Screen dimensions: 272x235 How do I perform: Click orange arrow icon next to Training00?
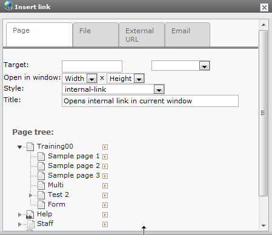[105, 147]
